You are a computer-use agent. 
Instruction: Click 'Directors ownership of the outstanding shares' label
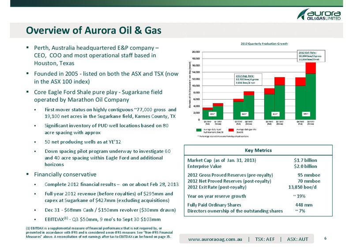235,211
